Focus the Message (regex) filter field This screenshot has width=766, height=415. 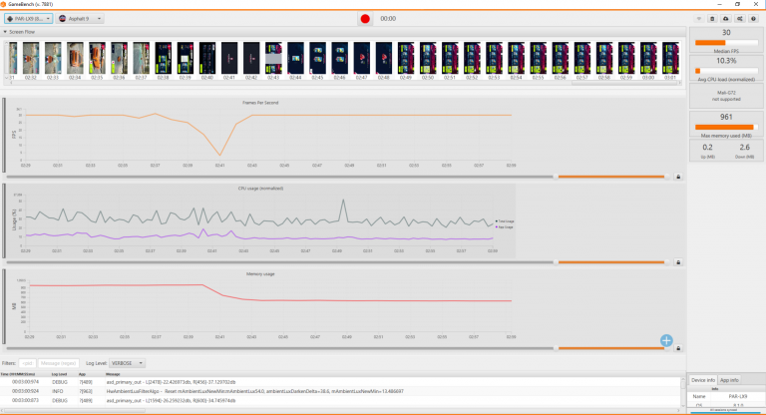[x=59, y=363]
